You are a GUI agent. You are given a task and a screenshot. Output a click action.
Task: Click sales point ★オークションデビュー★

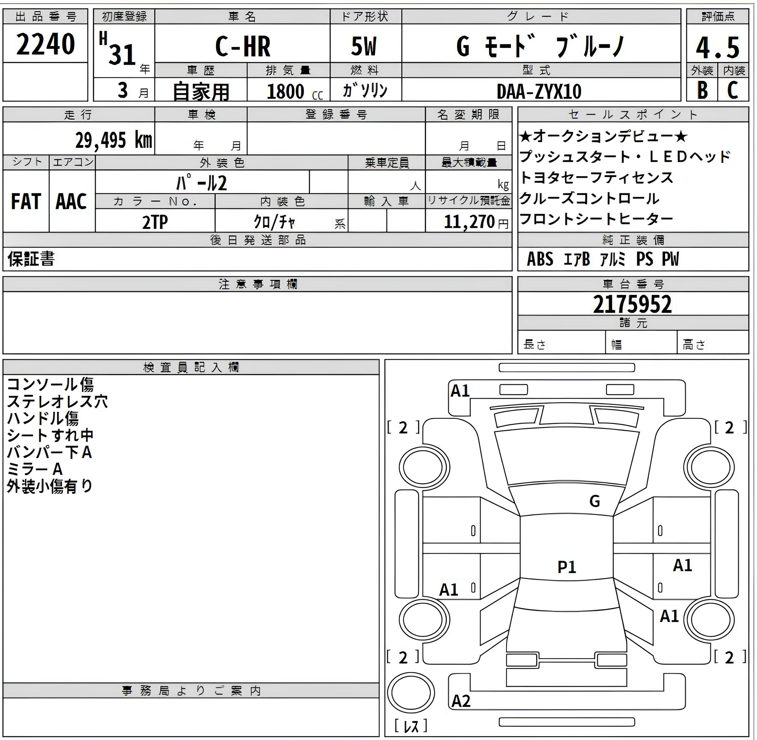pos(603,136)
